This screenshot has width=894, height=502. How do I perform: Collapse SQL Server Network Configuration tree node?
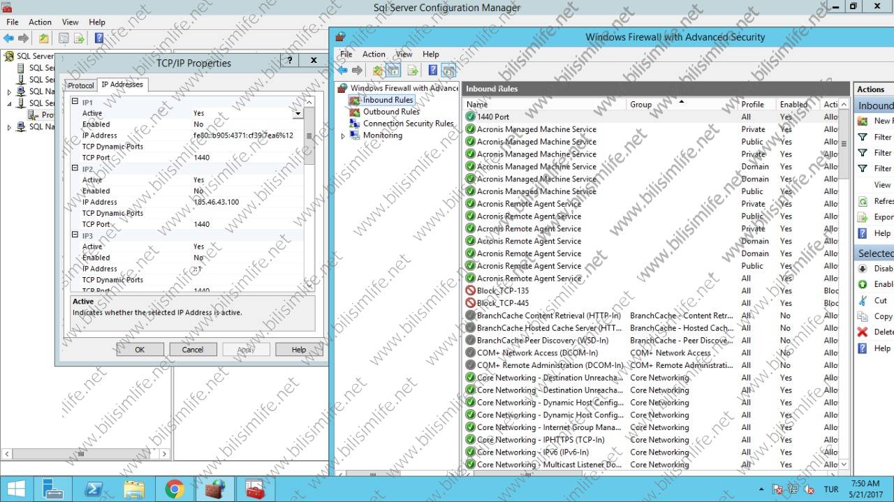click(9, 103)
